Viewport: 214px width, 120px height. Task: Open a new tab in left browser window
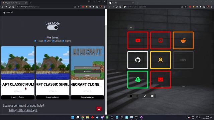pos(30,3)
